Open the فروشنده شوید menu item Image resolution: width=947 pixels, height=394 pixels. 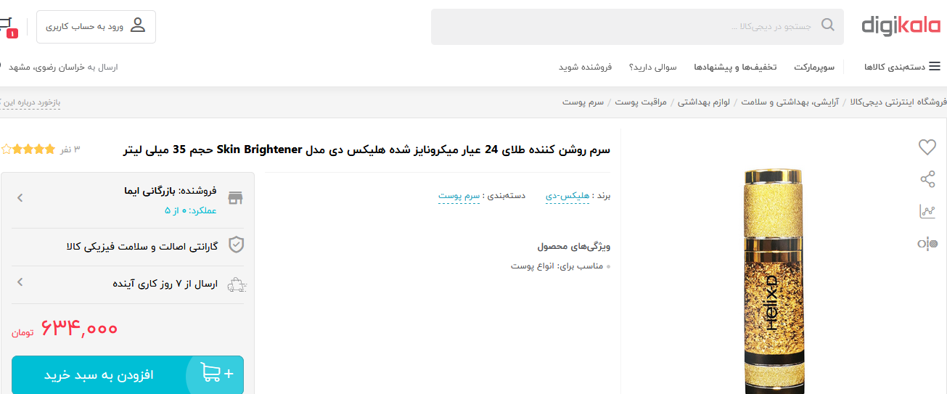pyautogui.click(x=585, y=67)
